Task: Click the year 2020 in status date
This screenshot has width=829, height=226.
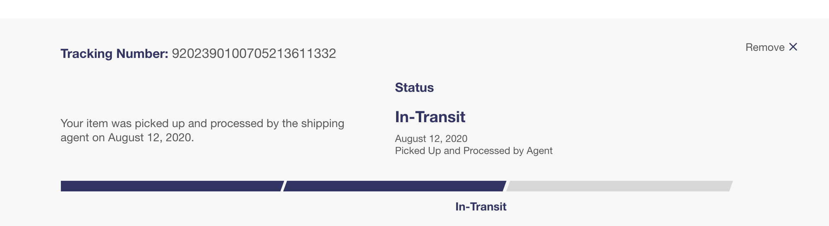Action: pyautogui.click(x=456, y=139)
